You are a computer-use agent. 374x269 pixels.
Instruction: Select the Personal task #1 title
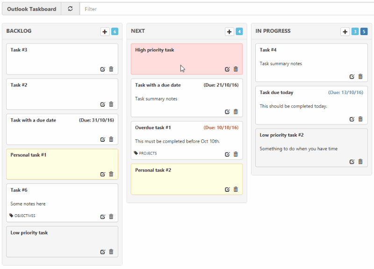click(29, 155)
